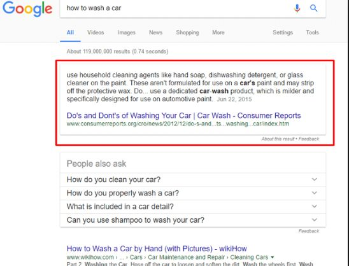The image size is (349, 266).
Task: Expand "What is included in a car detail?"
Action: pyautogui.click(x=193, y=206)
